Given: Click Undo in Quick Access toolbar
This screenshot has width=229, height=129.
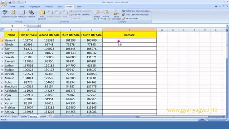Looking at the screenshot, I should (14, 2).
